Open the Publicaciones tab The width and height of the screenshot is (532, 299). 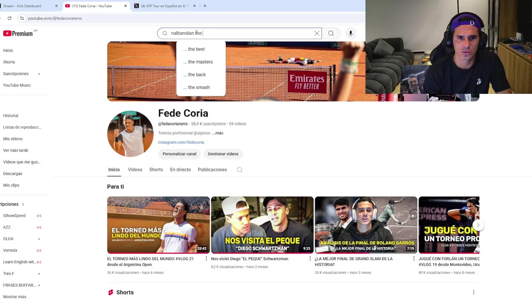coord(212,169)
